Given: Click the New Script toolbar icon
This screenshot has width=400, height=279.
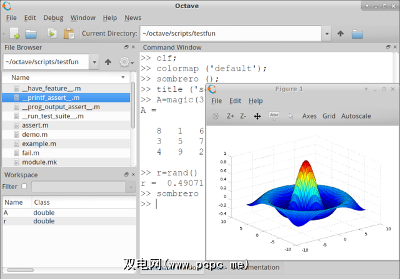Looking at the screenshot, I should (14, 34).
